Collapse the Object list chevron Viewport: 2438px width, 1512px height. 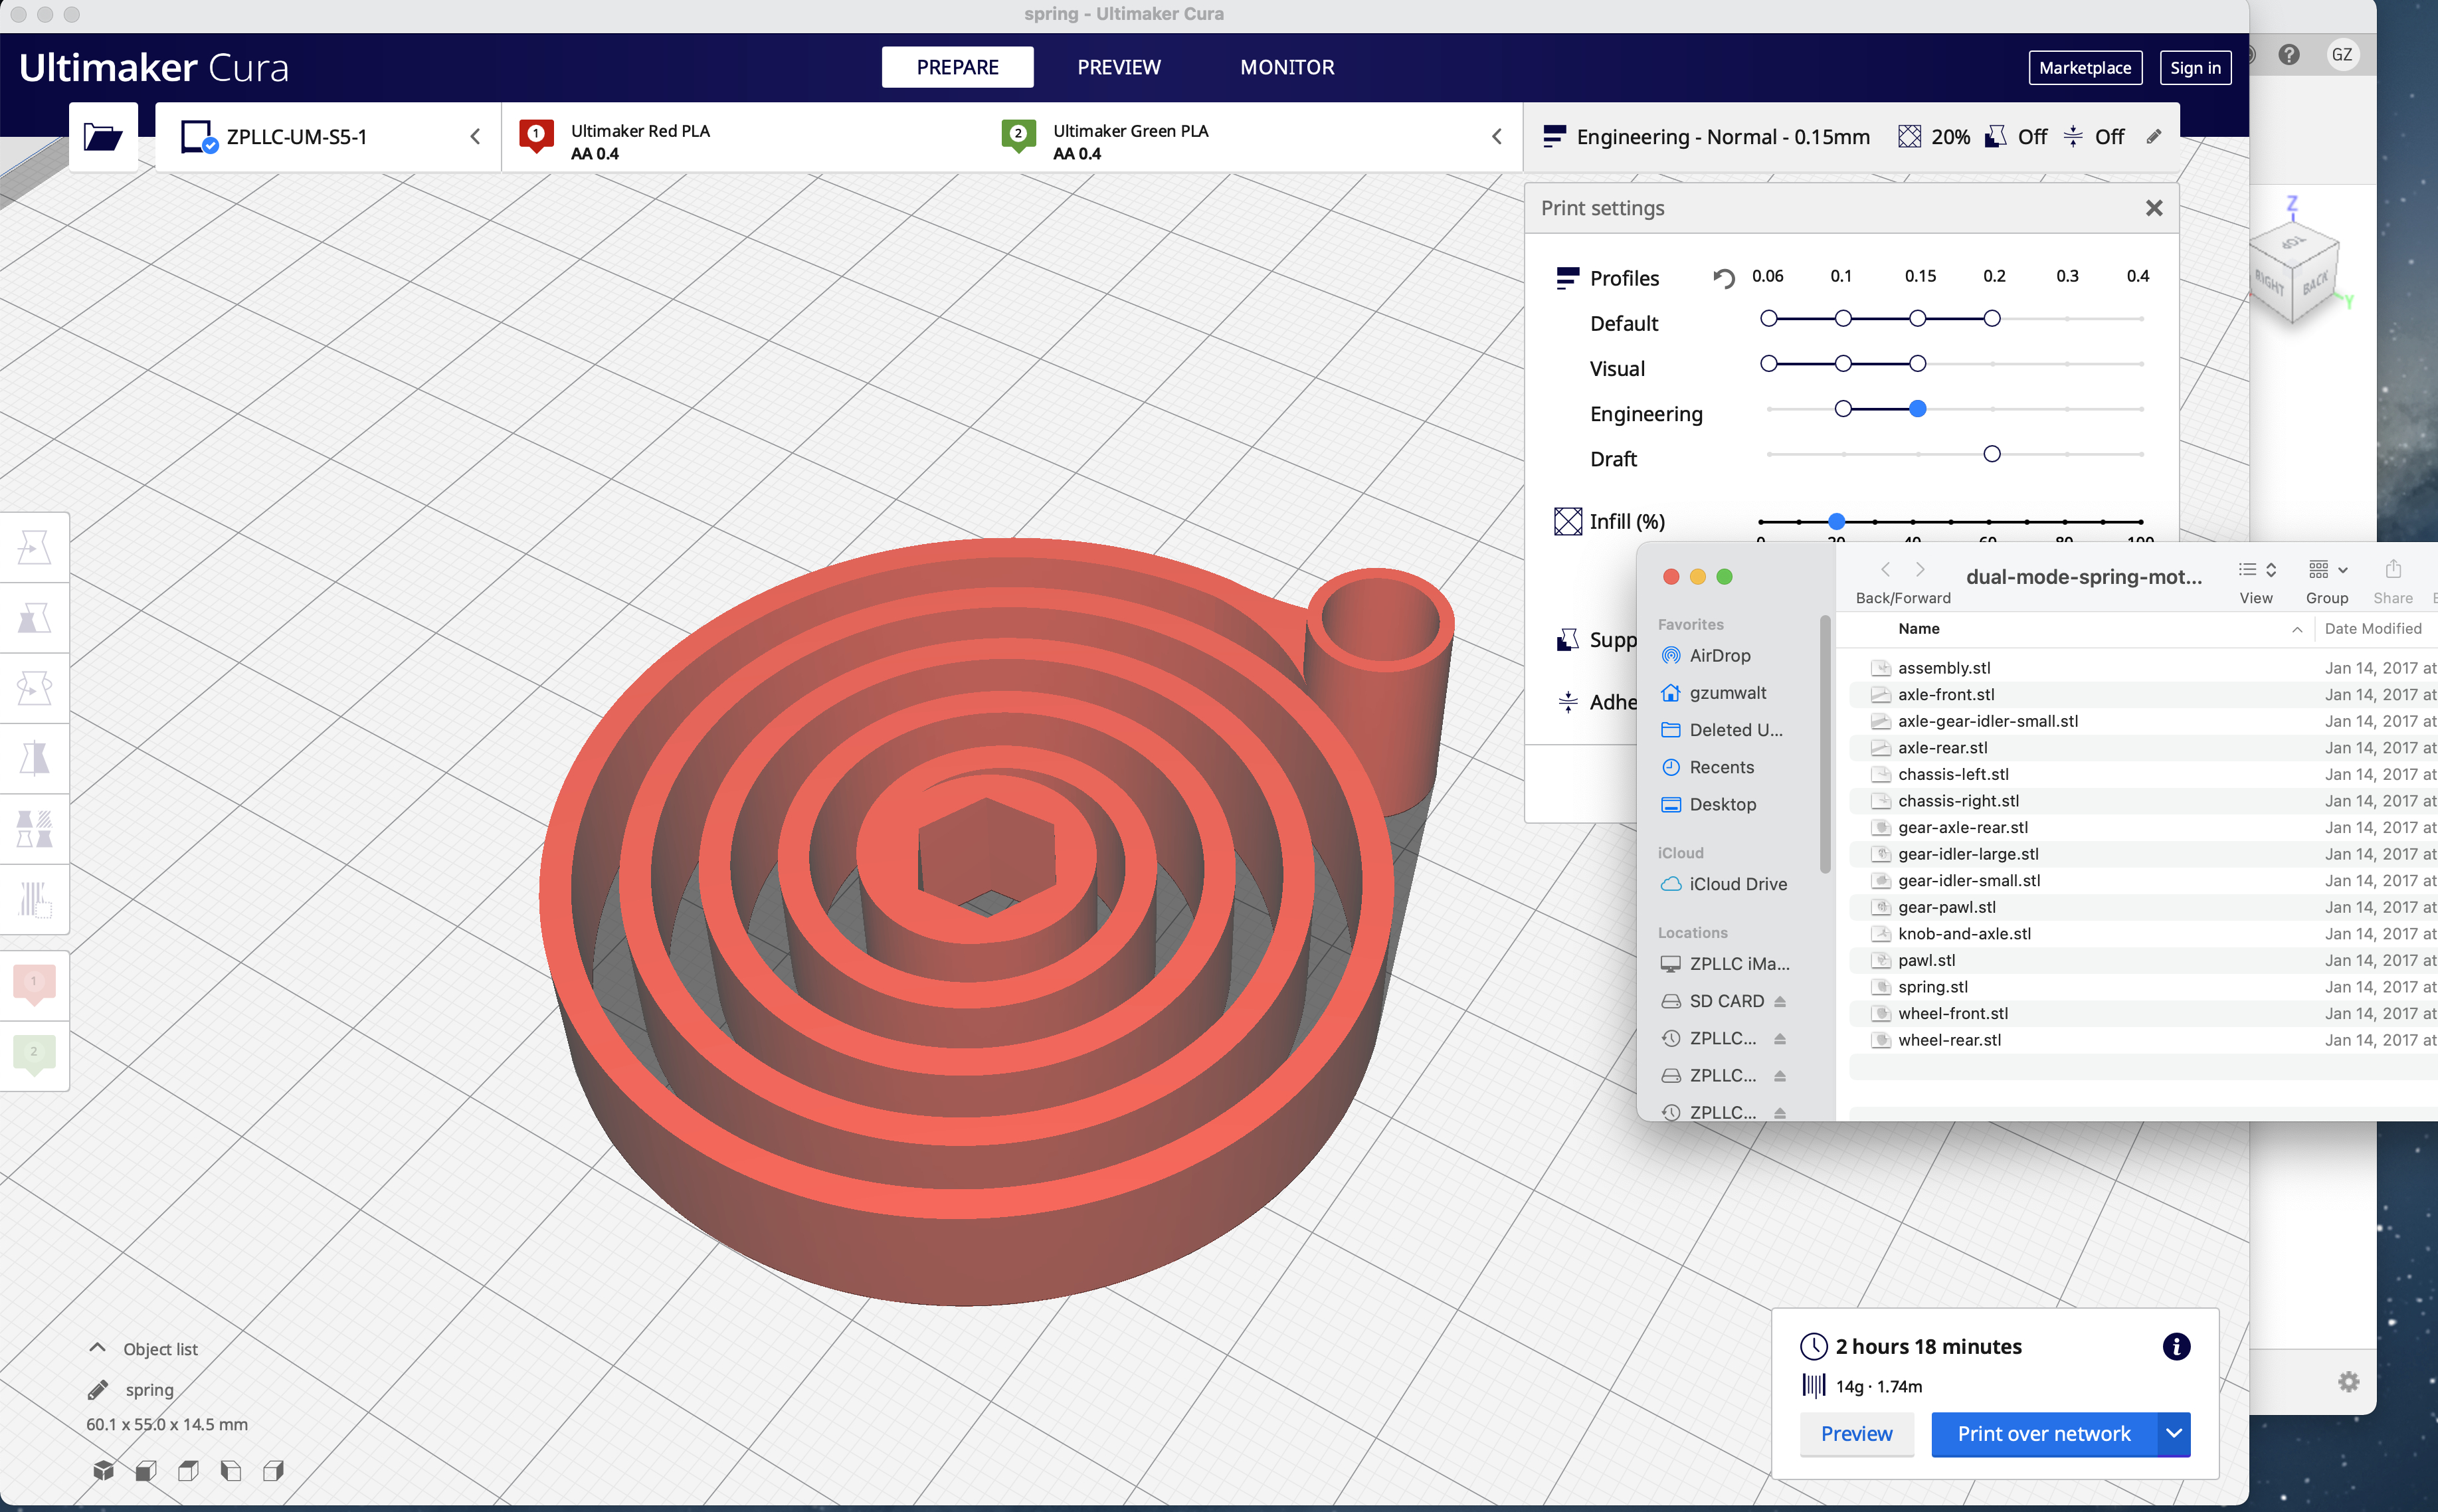pos(97,1348)
